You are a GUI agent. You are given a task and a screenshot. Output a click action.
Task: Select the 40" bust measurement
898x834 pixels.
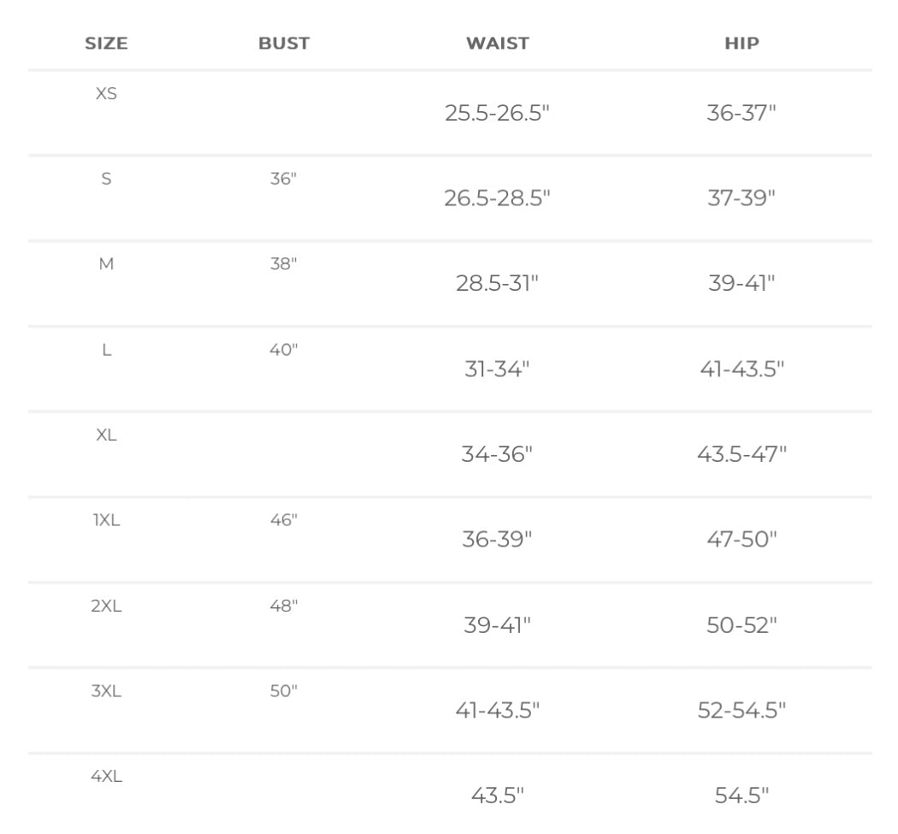point(283,350)
